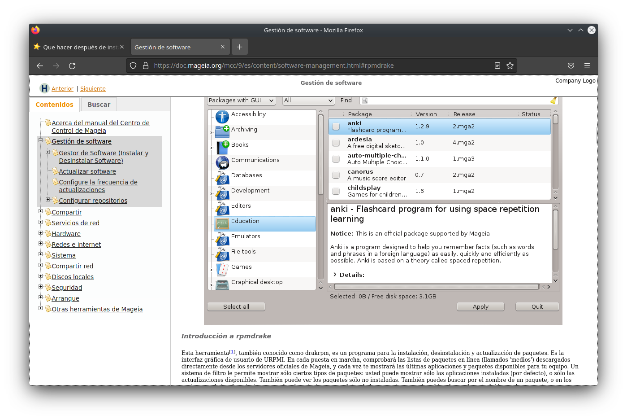Sort by the 'Version' column header
Screen dimensions: 627x420
click(x=426, y=114)
